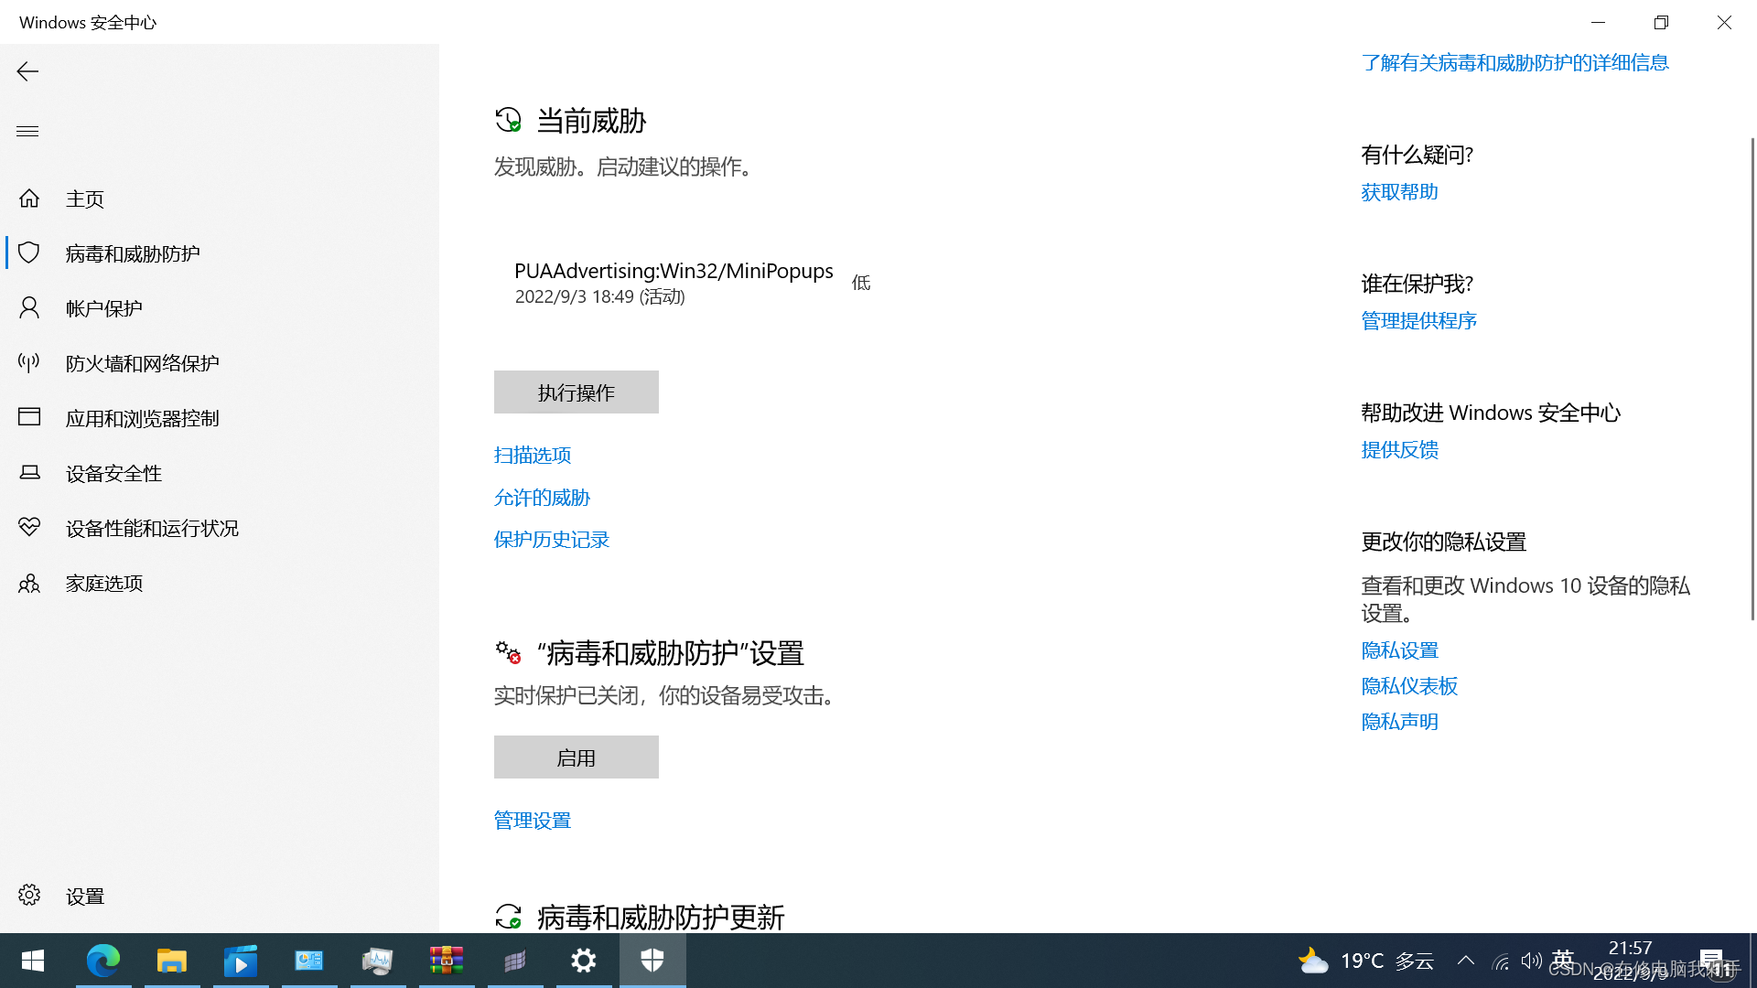
Task: Expand the PUAAdvertising:Win32/MiniPopups threat entry
Action: click(674, 282)
